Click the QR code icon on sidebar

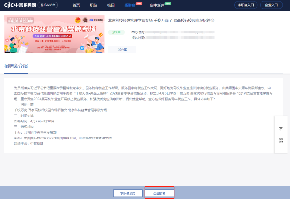(281, 140)
